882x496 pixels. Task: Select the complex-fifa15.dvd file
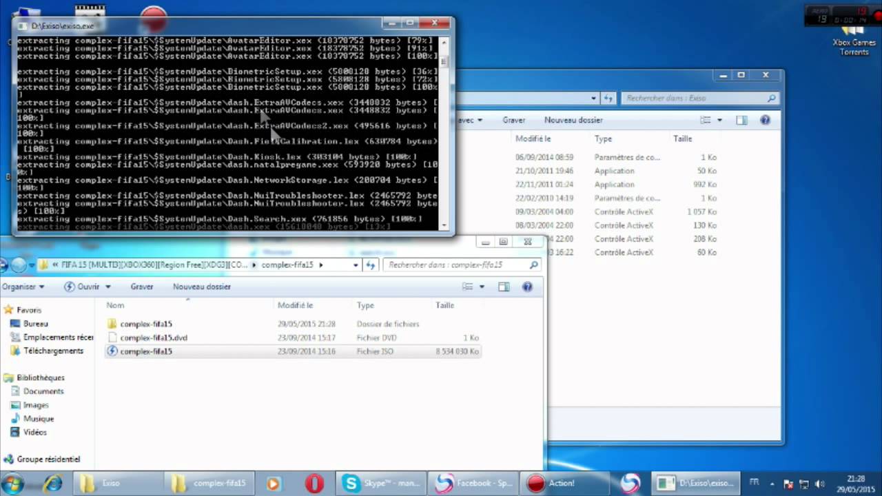[x=154, y=338]
